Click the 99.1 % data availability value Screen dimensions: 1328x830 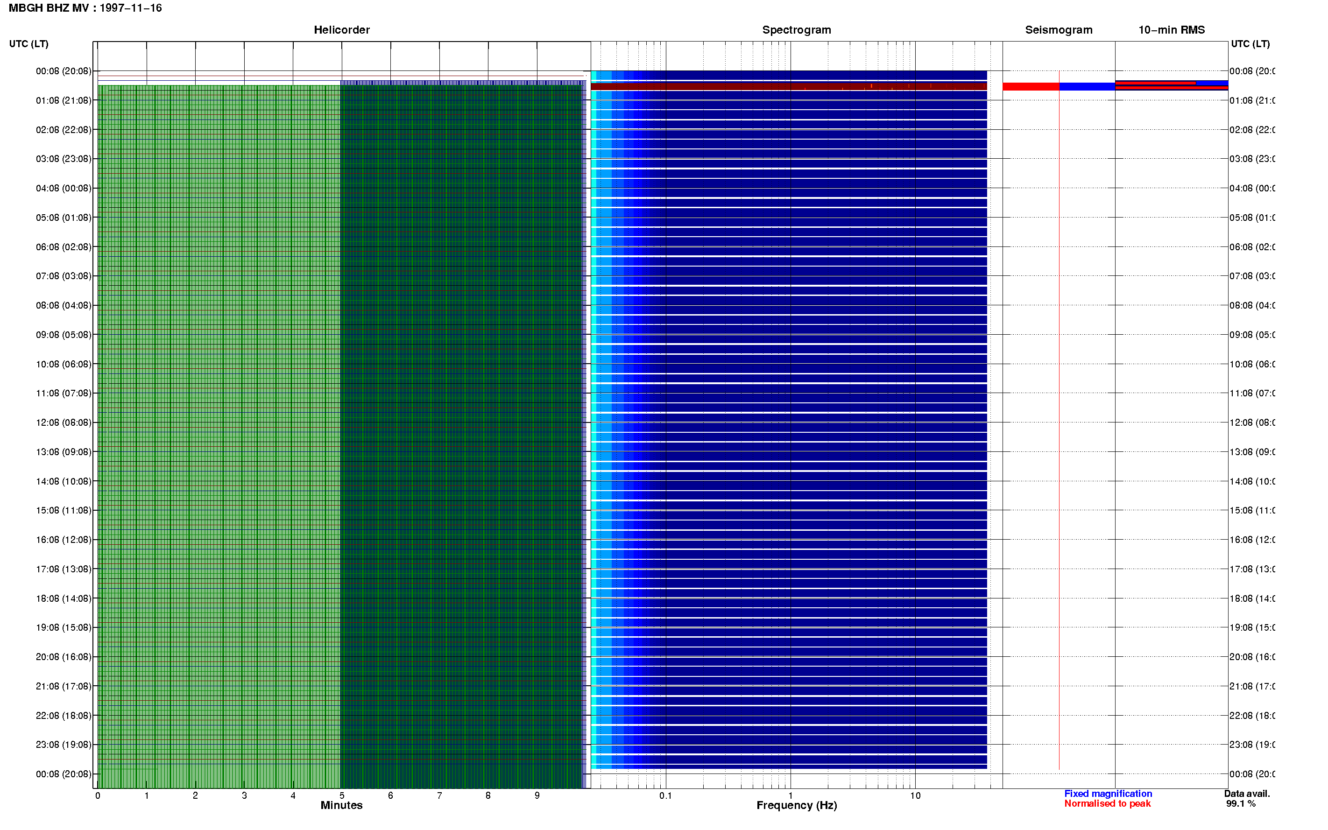(1241, 804)
